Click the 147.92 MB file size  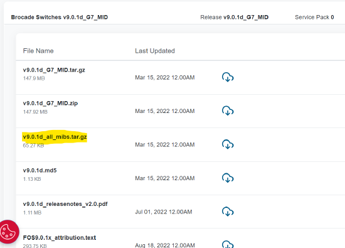(x=35, y=112)
